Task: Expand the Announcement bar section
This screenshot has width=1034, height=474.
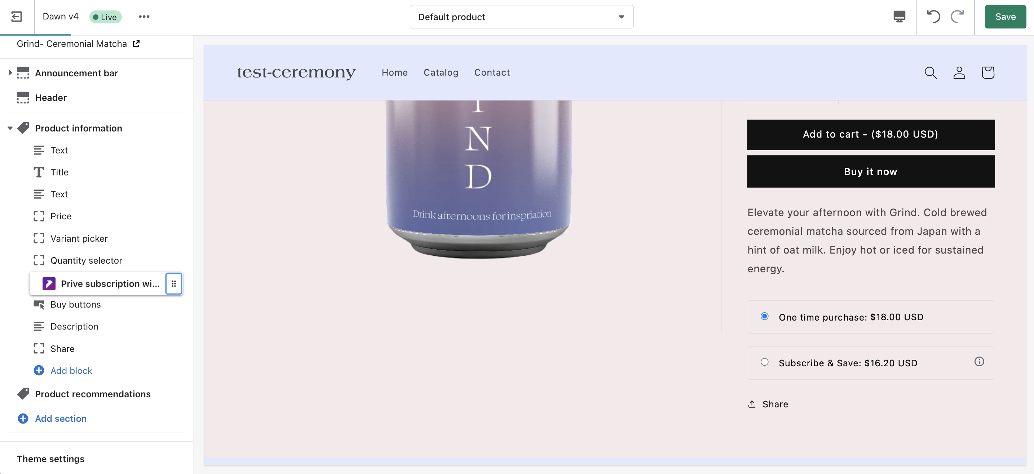Action: (x=10, y=73)
